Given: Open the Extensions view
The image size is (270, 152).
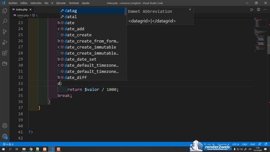Looking at the screenshot, I should tap(5, 53).
